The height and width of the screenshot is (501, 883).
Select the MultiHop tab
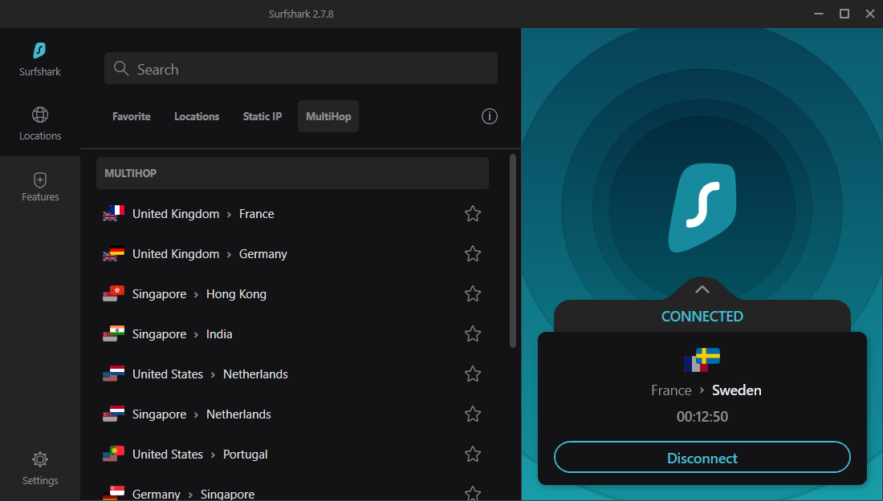(328, 116)
